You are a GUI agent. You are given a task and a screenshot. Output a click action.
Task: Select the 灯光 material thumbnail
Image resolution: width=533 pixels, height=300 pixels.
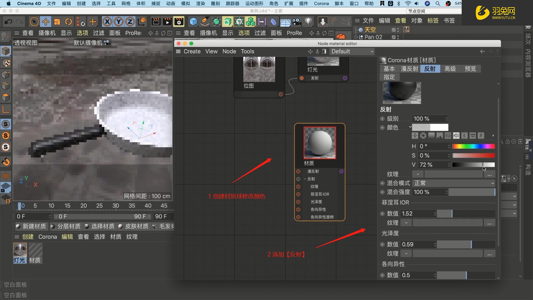(x=20, y=250)
